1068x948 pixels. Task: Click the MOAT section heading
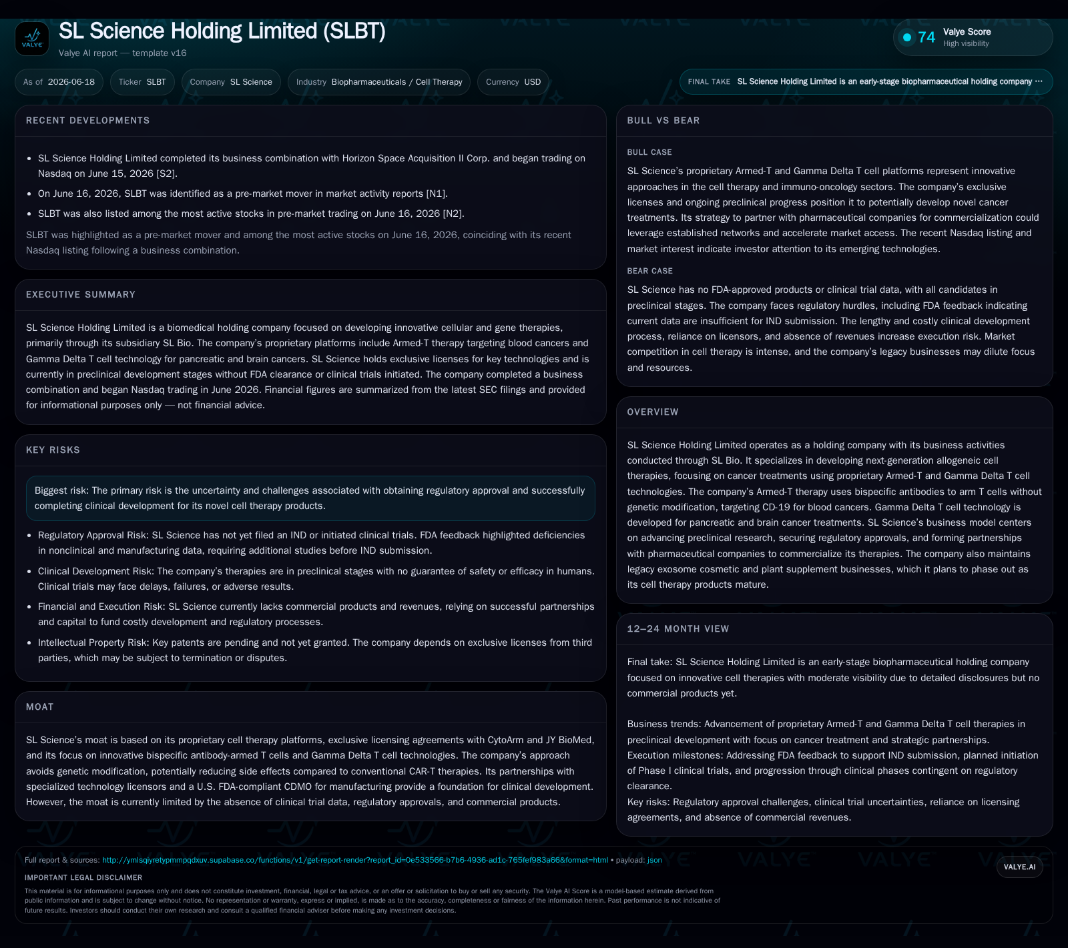click(x=40, y=707)
